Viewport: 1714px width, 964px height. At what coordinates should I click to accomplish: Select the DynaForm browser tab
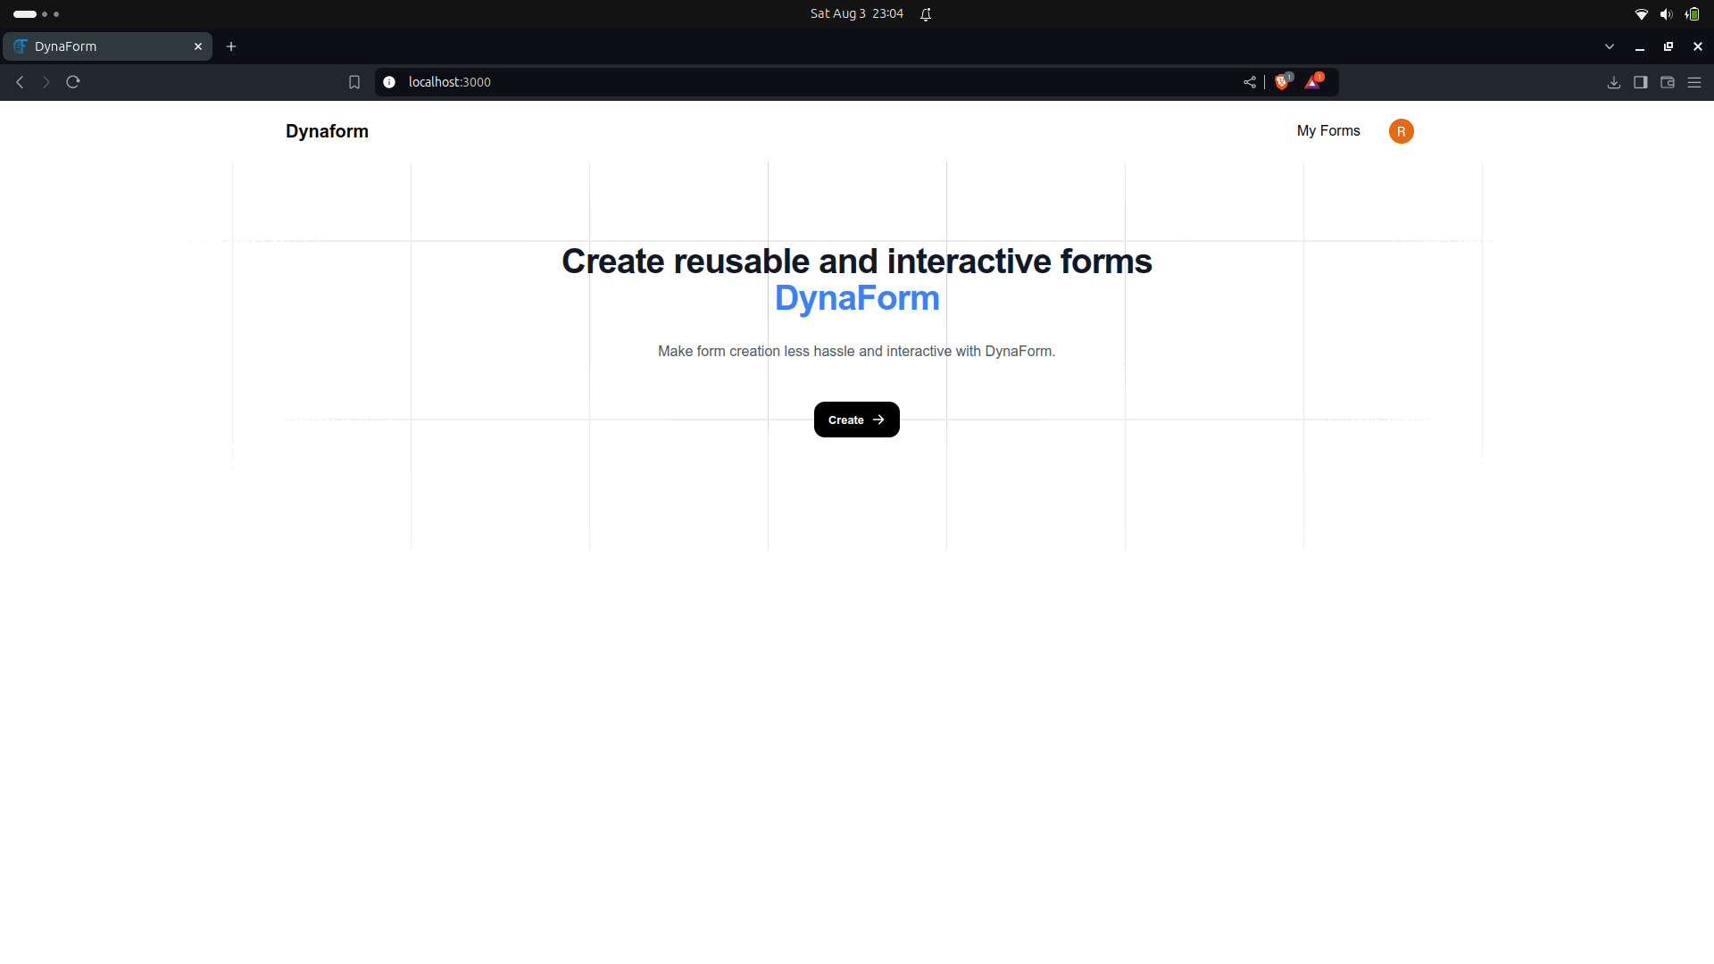(x=107, y=46)
